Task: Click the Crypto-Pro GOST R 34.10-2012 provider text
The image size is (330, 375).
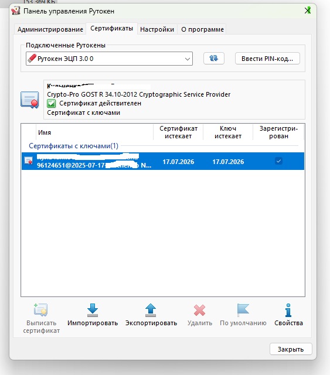Action: [x=138, y=94]
